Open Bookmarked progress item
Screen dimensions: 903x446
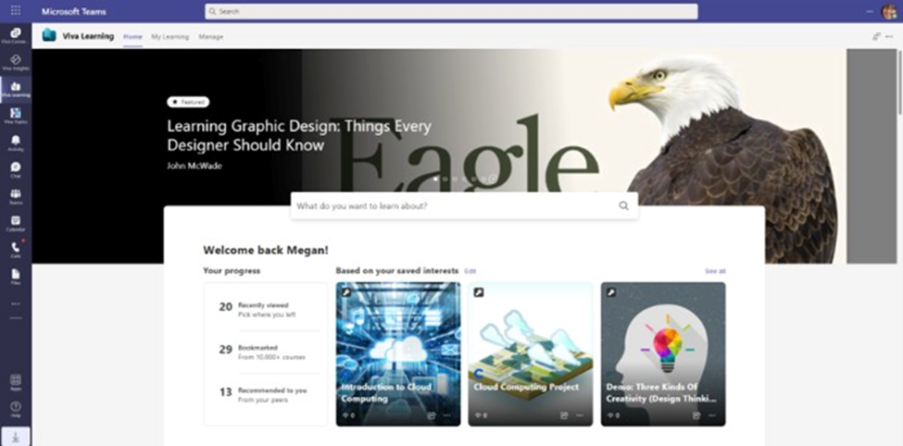[265, 353]
